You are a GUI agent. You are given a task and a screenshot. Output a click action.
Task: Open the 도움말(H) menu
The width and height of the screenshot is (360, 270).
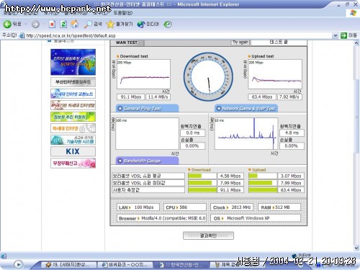click(x=122, y=13)
